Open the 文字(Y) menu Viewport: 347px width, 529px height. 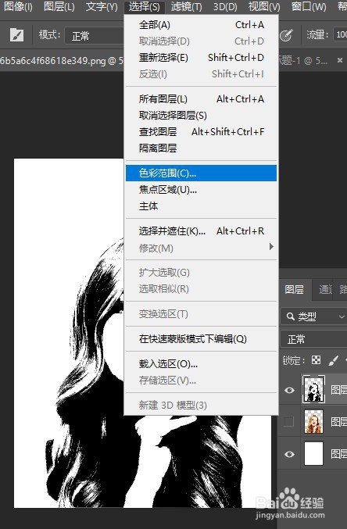102,6
